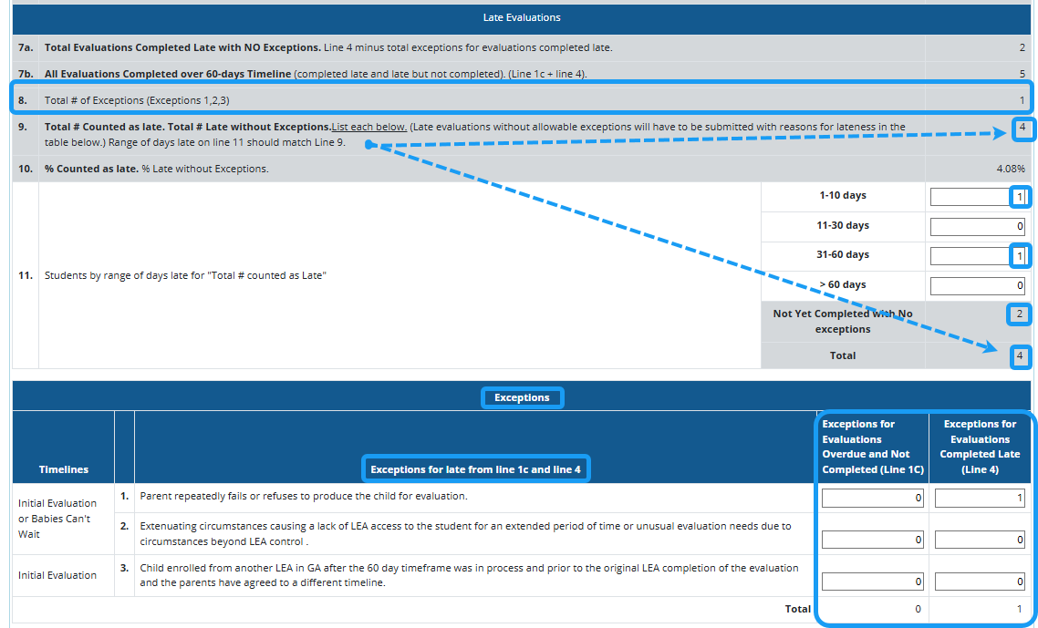Image resolution: width=1038 pixels, height=628 pixels.
Task: Click the Not Yet Completed with No exceptions value
Action: coord(1020,315)
